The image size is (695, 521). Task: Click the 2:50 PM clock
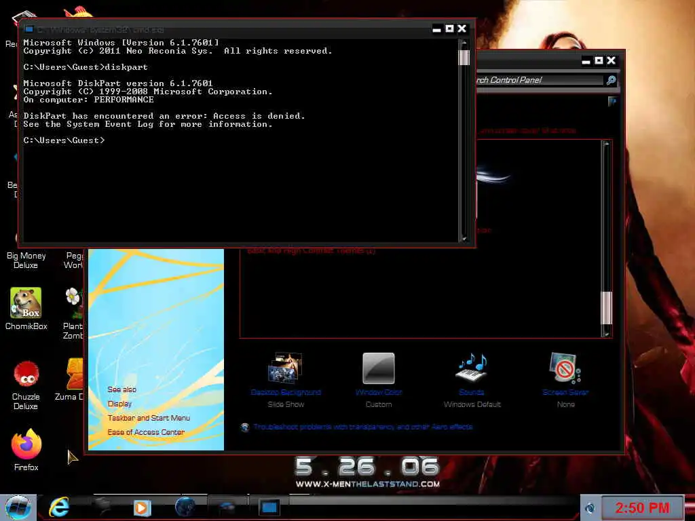(x=642, y=507)
